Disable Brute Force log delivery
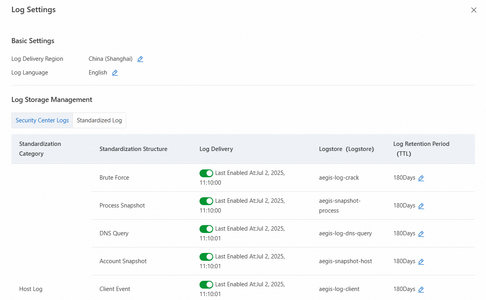 206,173
